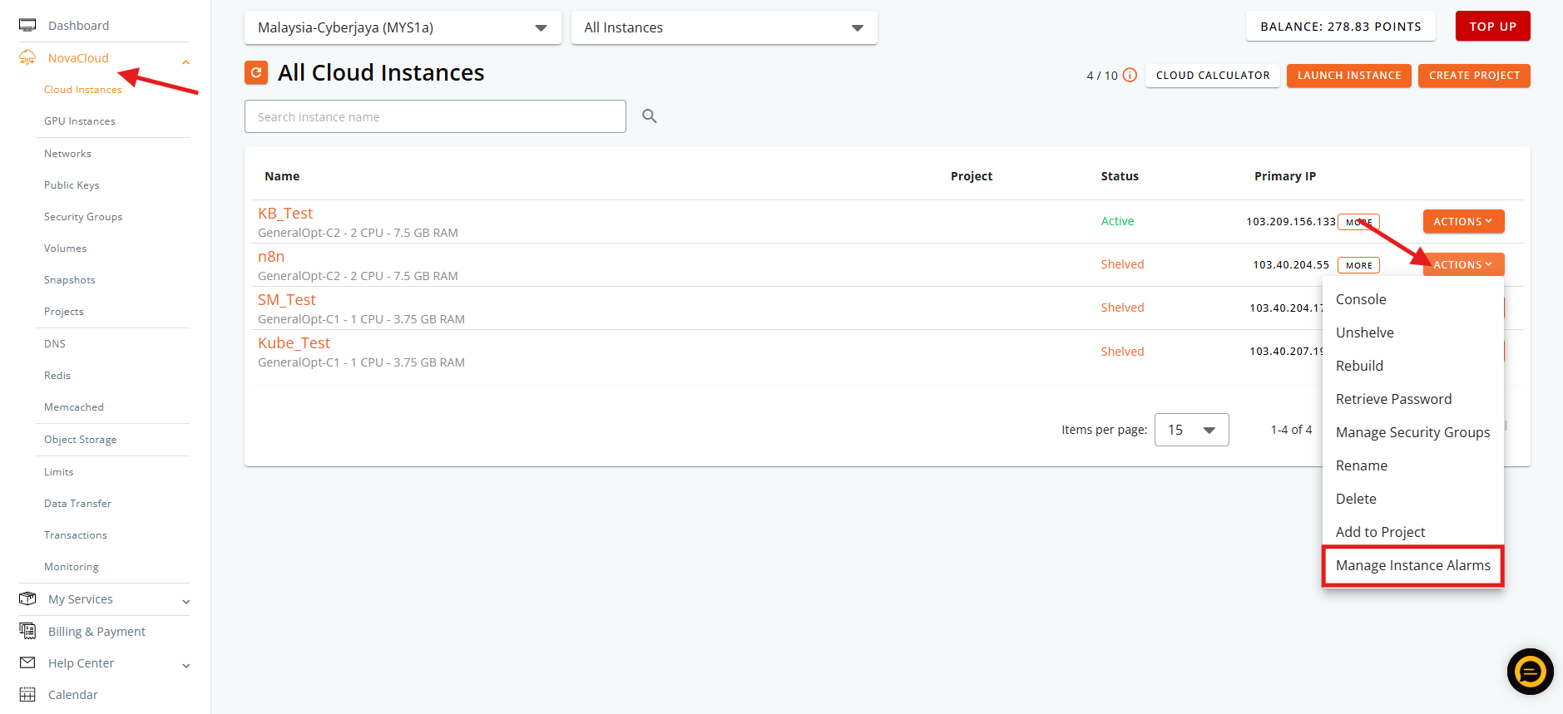Select Add to Project menu option
The image size is (1563, 714).
coord(1412,532)
